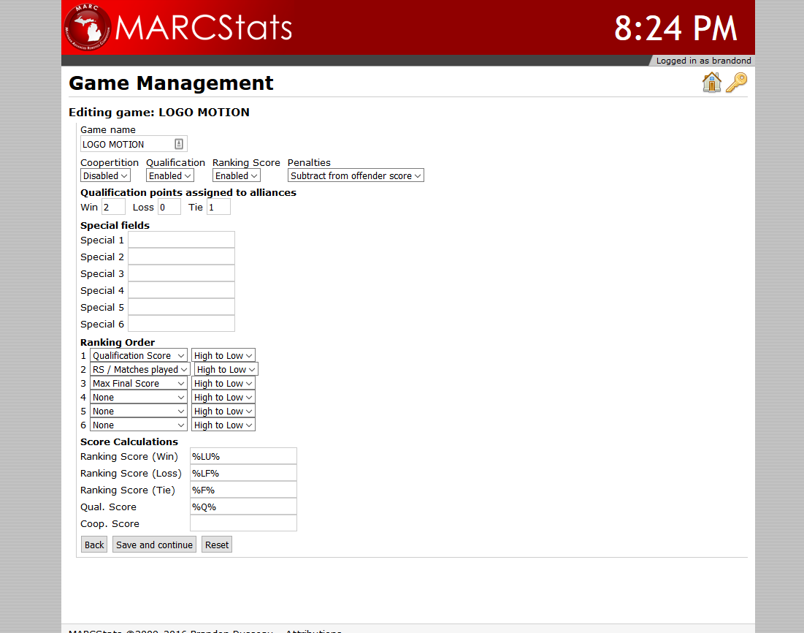Screen dimensions: 804x633
Task: Click the Reset button
Action: click(x=217, y=545)
